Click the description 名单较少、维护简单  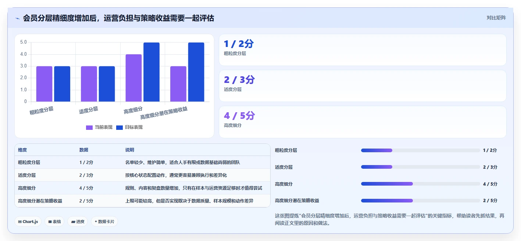pyautogui.click(x=182, y=162)
